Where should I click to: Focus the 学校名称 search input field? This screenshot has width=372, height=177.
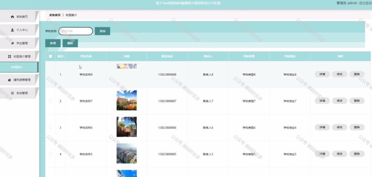76,31
